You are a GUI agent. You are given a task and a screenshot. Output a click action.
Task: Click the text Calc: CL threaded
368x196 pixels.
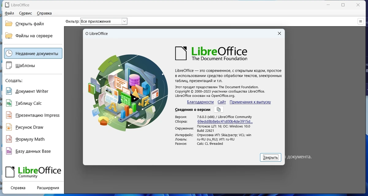[x=210, y=144]
